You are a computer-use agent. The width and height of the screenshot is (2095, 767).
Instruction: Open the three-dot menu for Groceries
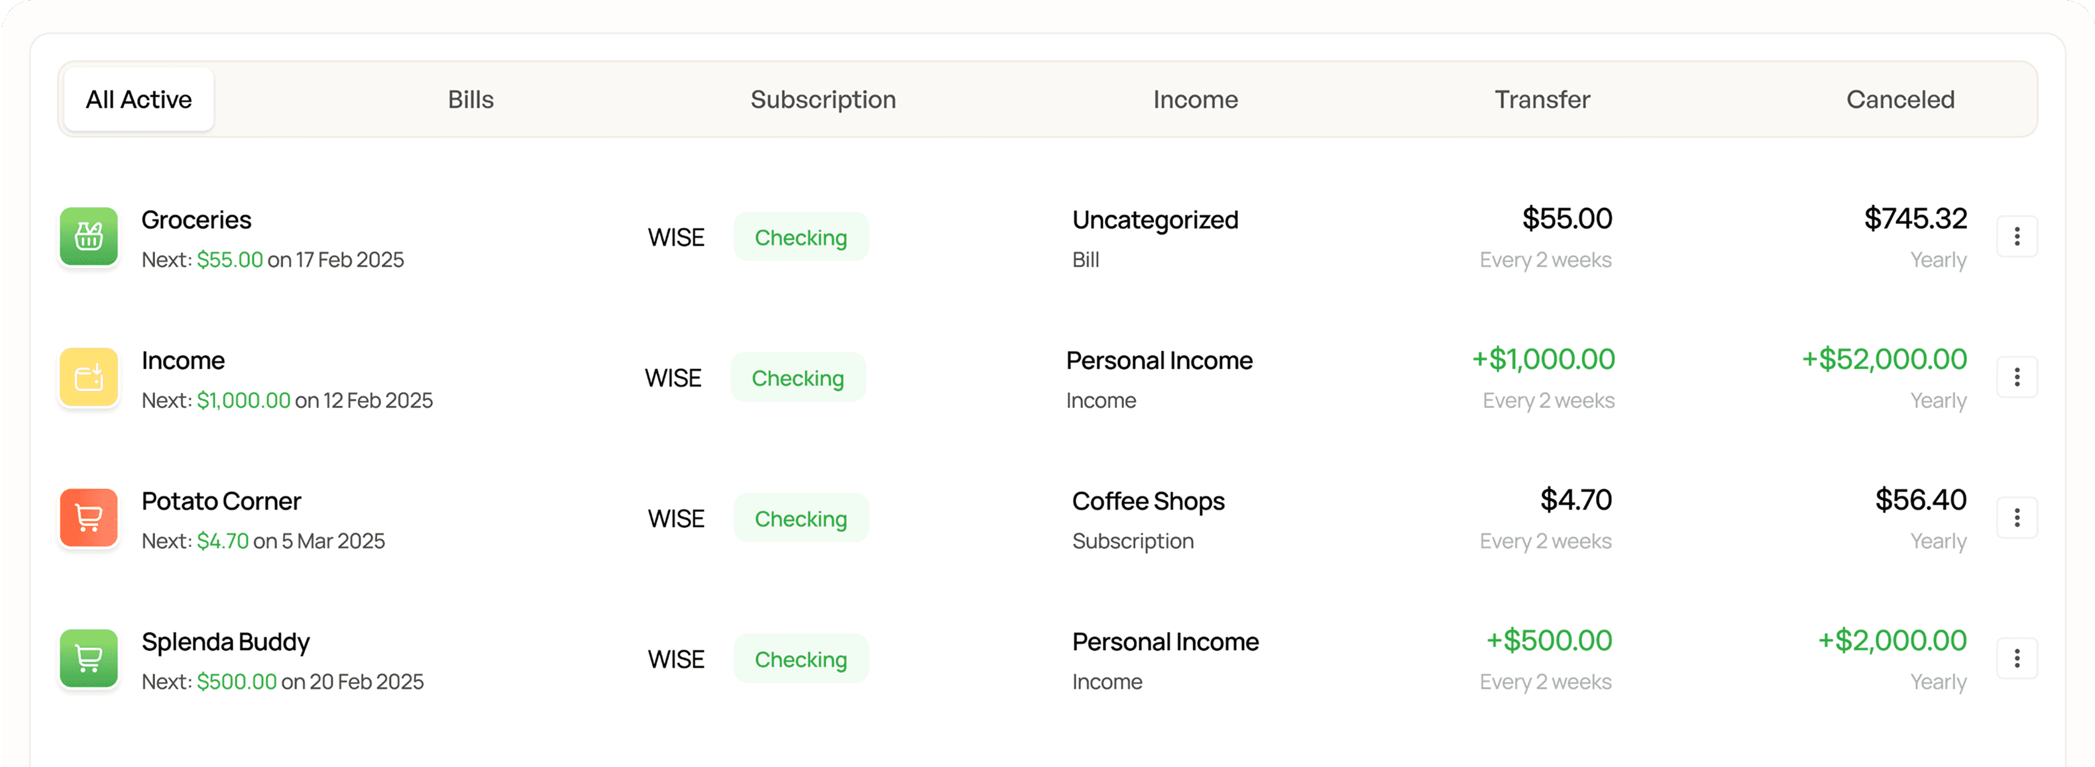[2017, 236]
